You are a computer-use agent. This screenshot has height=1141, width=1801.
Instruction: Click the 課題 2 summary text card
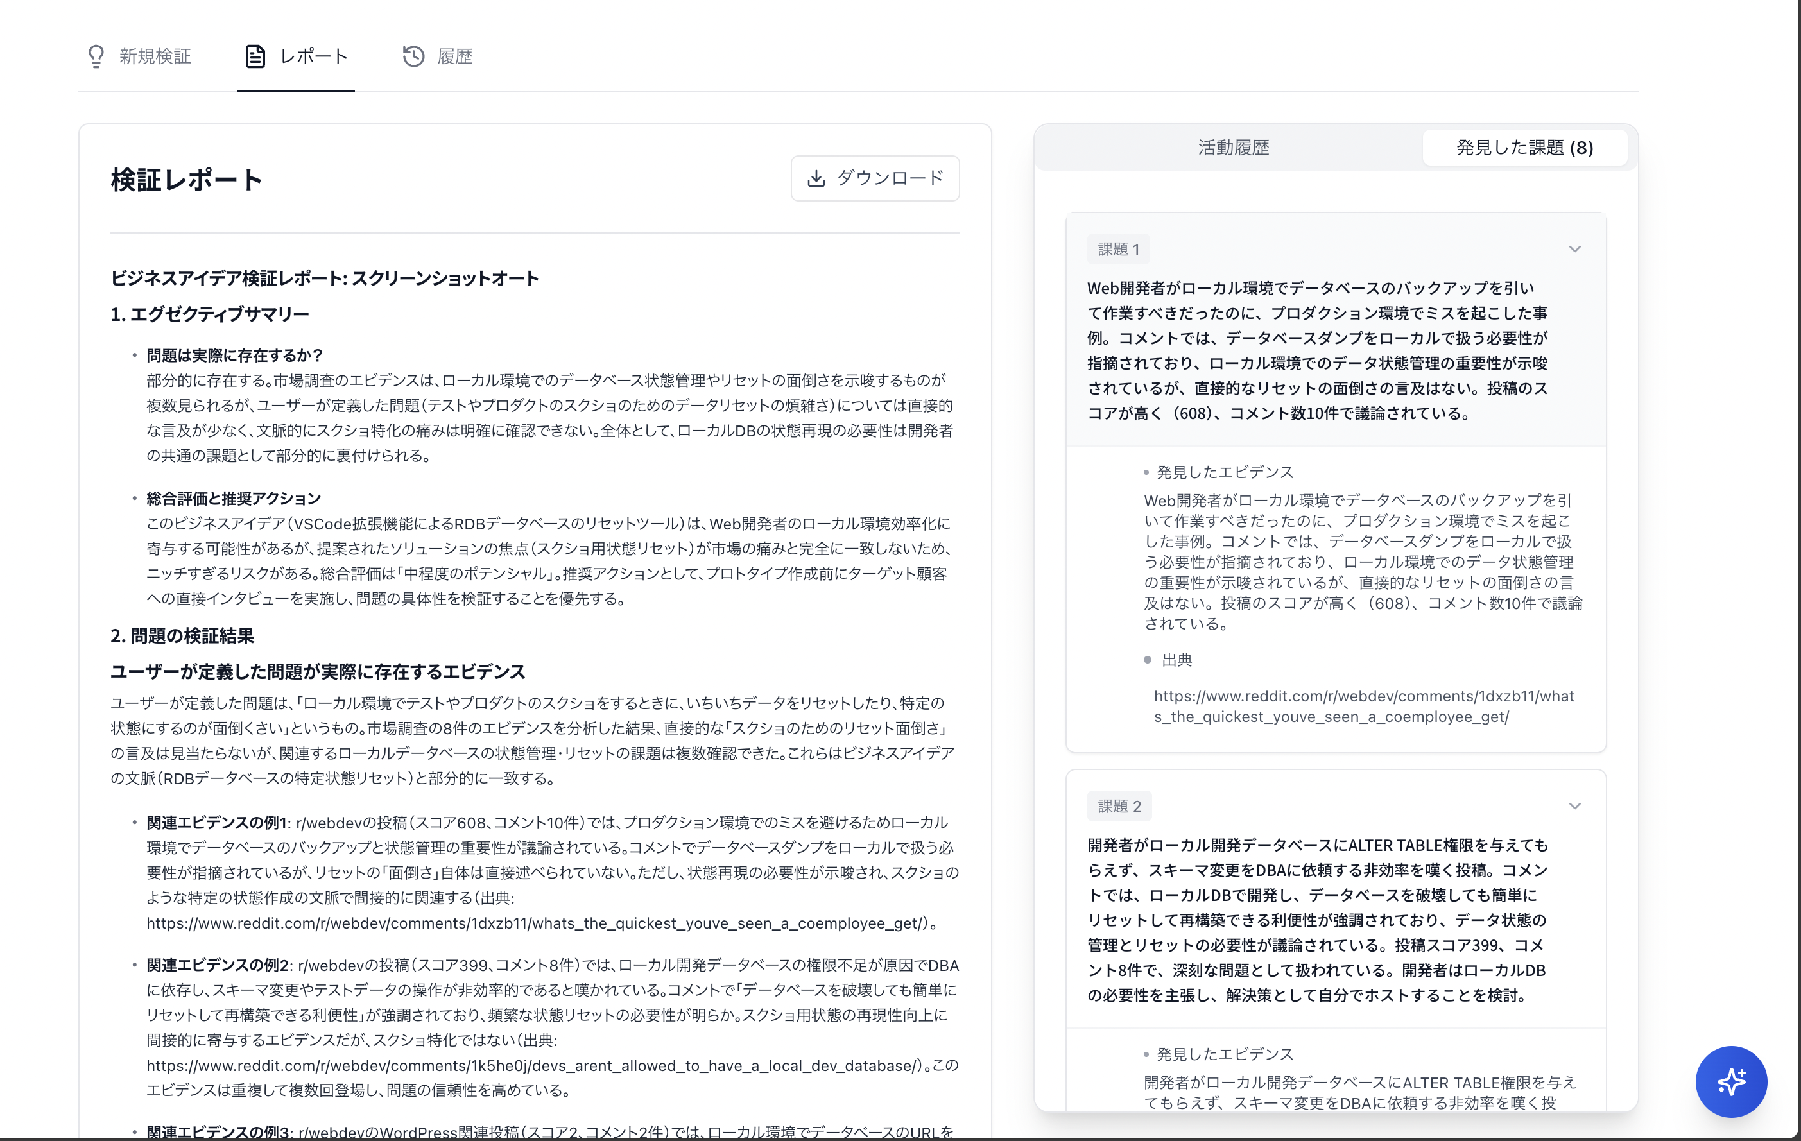(x=1318, y=920)
